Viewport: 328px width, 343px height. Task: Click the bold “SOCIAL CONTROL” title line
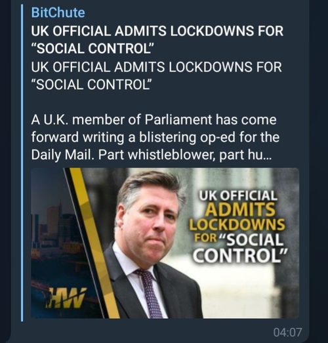[92, 49]
